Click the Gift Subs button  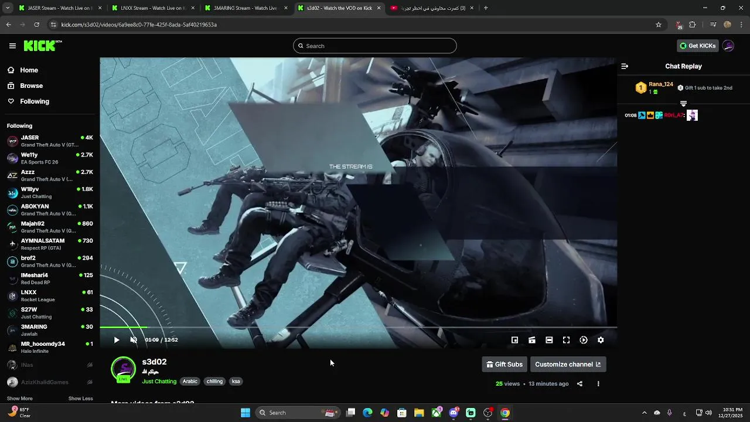pos(504,365)
